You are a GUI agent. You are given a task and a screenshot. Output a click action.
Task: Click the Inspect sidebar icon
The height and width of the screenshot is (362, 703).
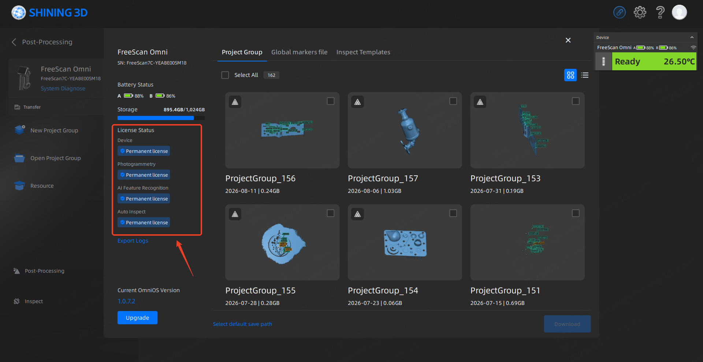point(16,301)
